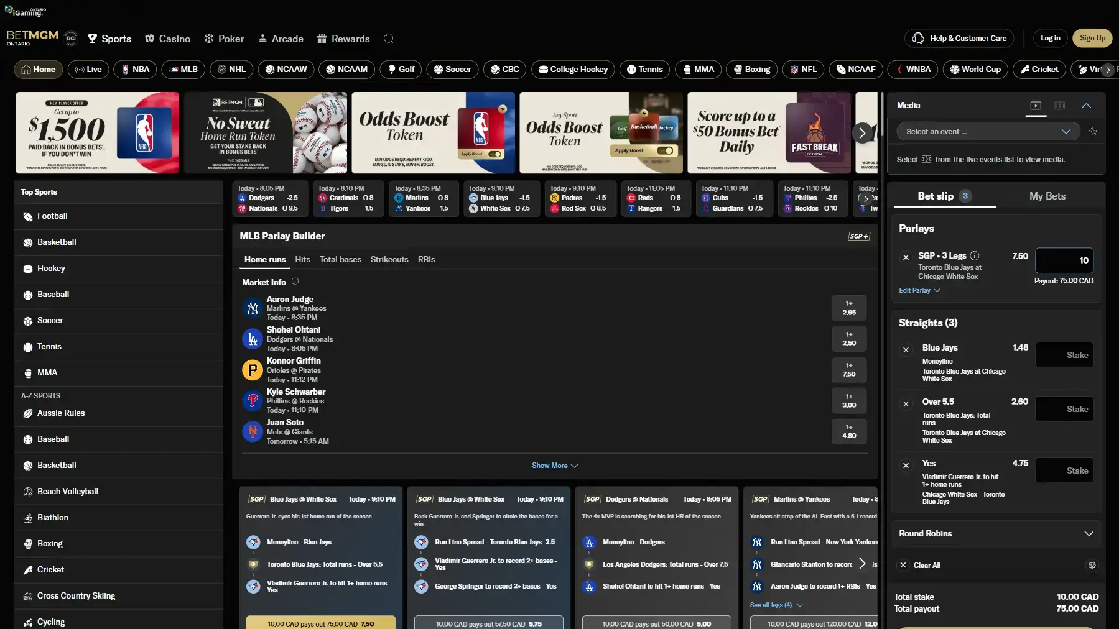
Task: Open Biathlon sport
Action: 118,518
